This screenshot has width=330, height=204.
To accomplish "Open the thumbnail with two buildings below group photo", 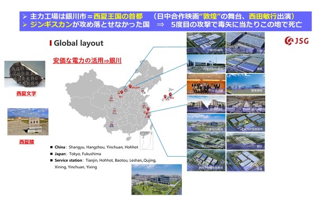I will pos(206,104).
